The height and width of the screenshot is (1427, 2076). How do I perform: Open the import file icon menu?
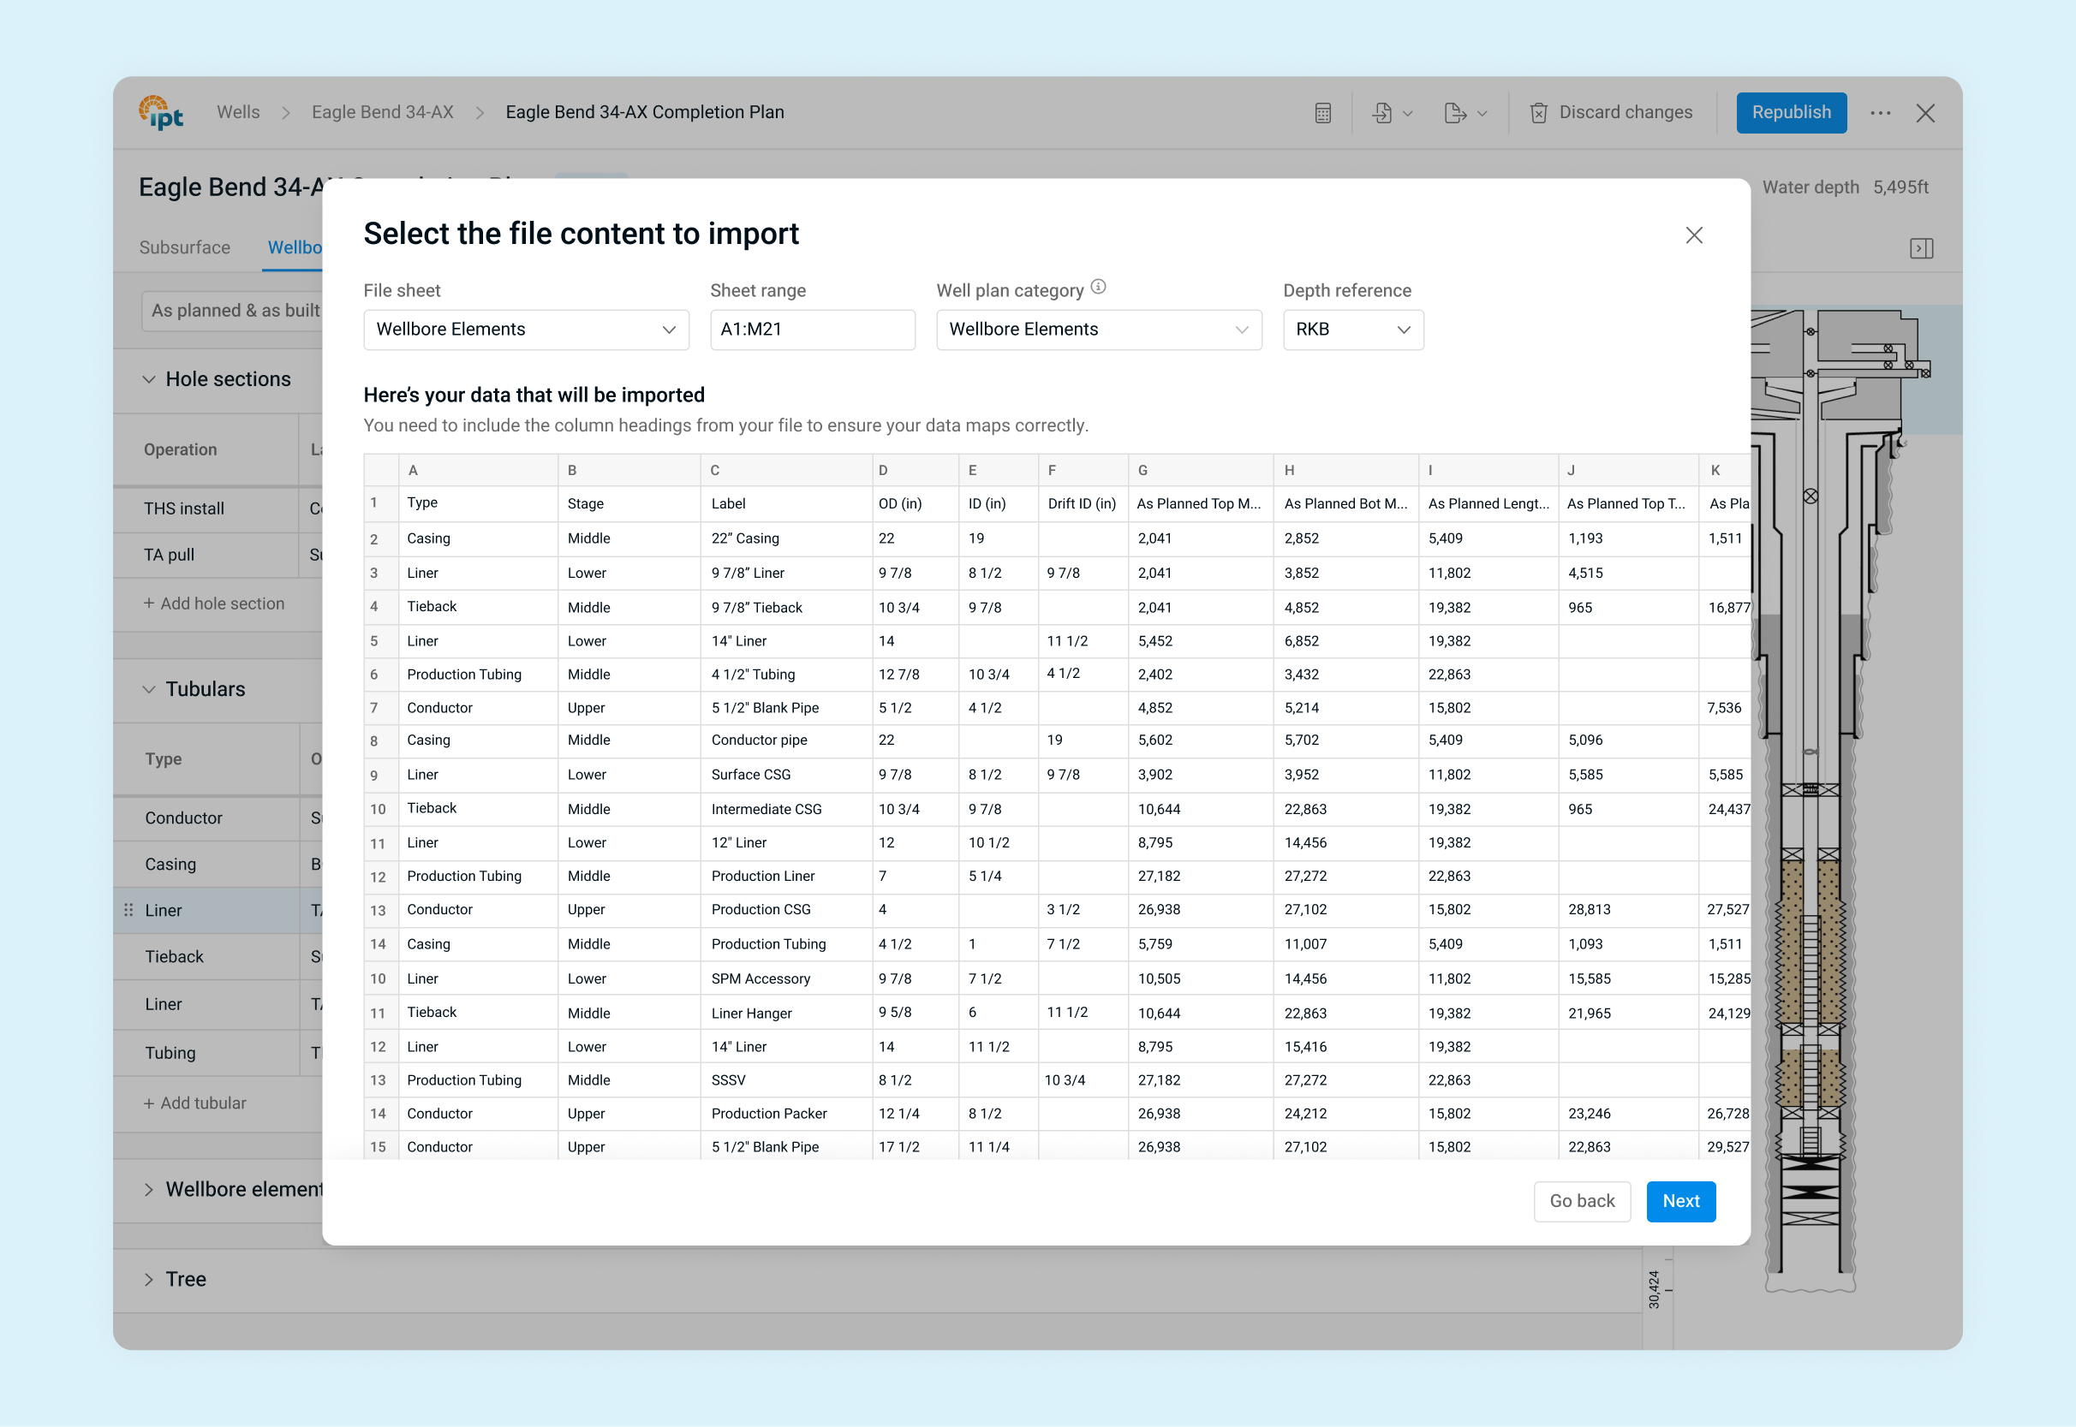(1391, 113)
